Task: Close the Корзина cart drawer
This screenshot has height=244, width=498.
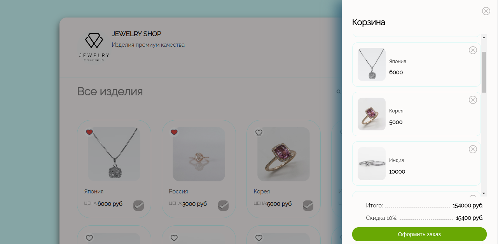Action: [x=486, y=11]
